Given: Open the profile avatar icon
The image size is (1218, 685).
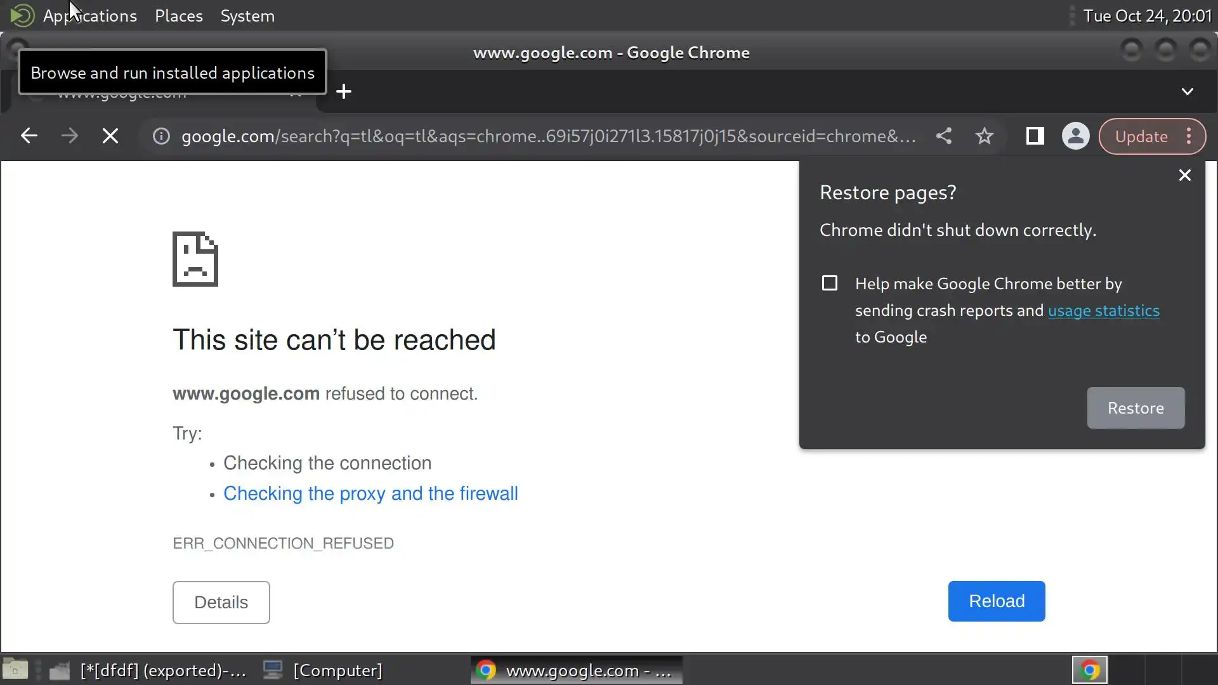Looking at the screenshot, I should (x=1075, y=136).
